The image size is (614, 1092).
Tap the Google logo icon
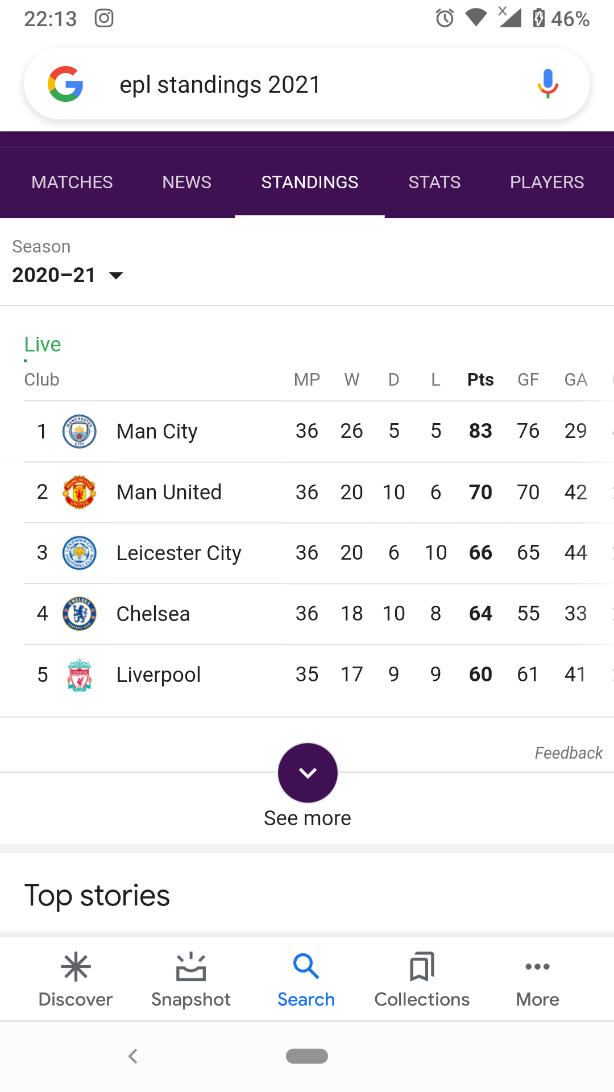[x=65, y=84]
